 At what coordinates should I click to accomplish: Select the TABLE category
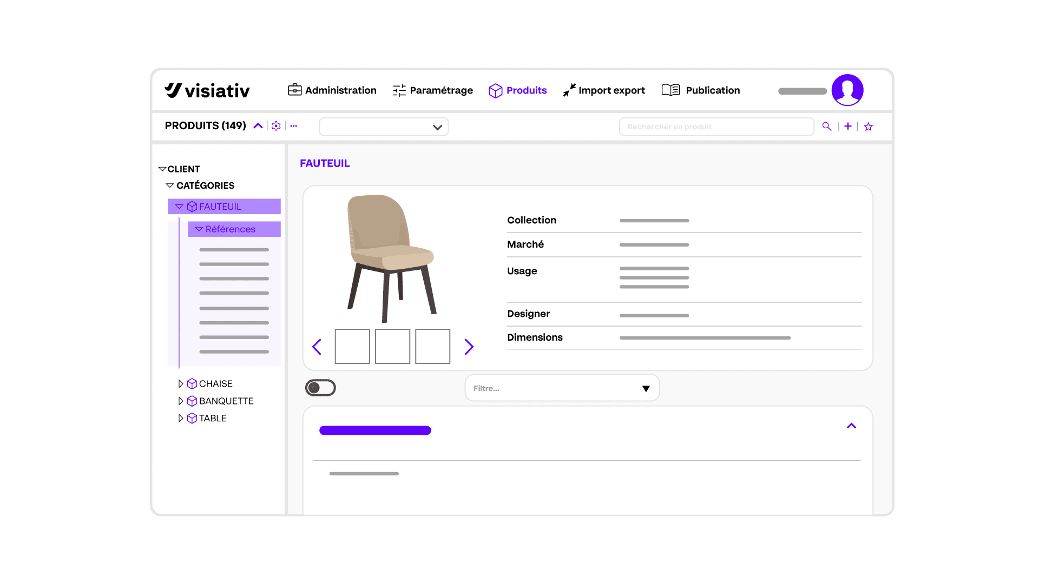tap(213, 419)
